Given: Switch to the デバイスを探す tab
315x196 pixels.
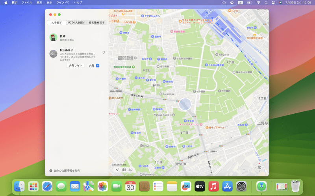Looking at the screenshot, I should (x=76, y=23).
